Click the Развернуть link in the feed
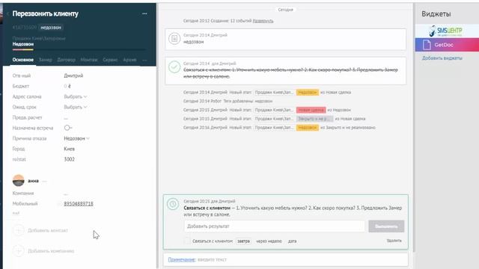The height and width of the screenshot is (269, 479). click(x=263, y=21)
